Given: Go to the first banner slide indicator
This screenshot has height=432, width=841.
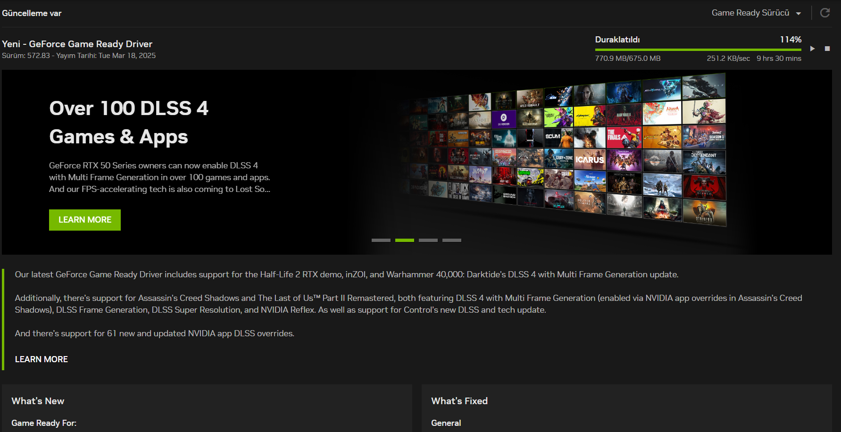Looking at the screenshot, I should [381, 241].
